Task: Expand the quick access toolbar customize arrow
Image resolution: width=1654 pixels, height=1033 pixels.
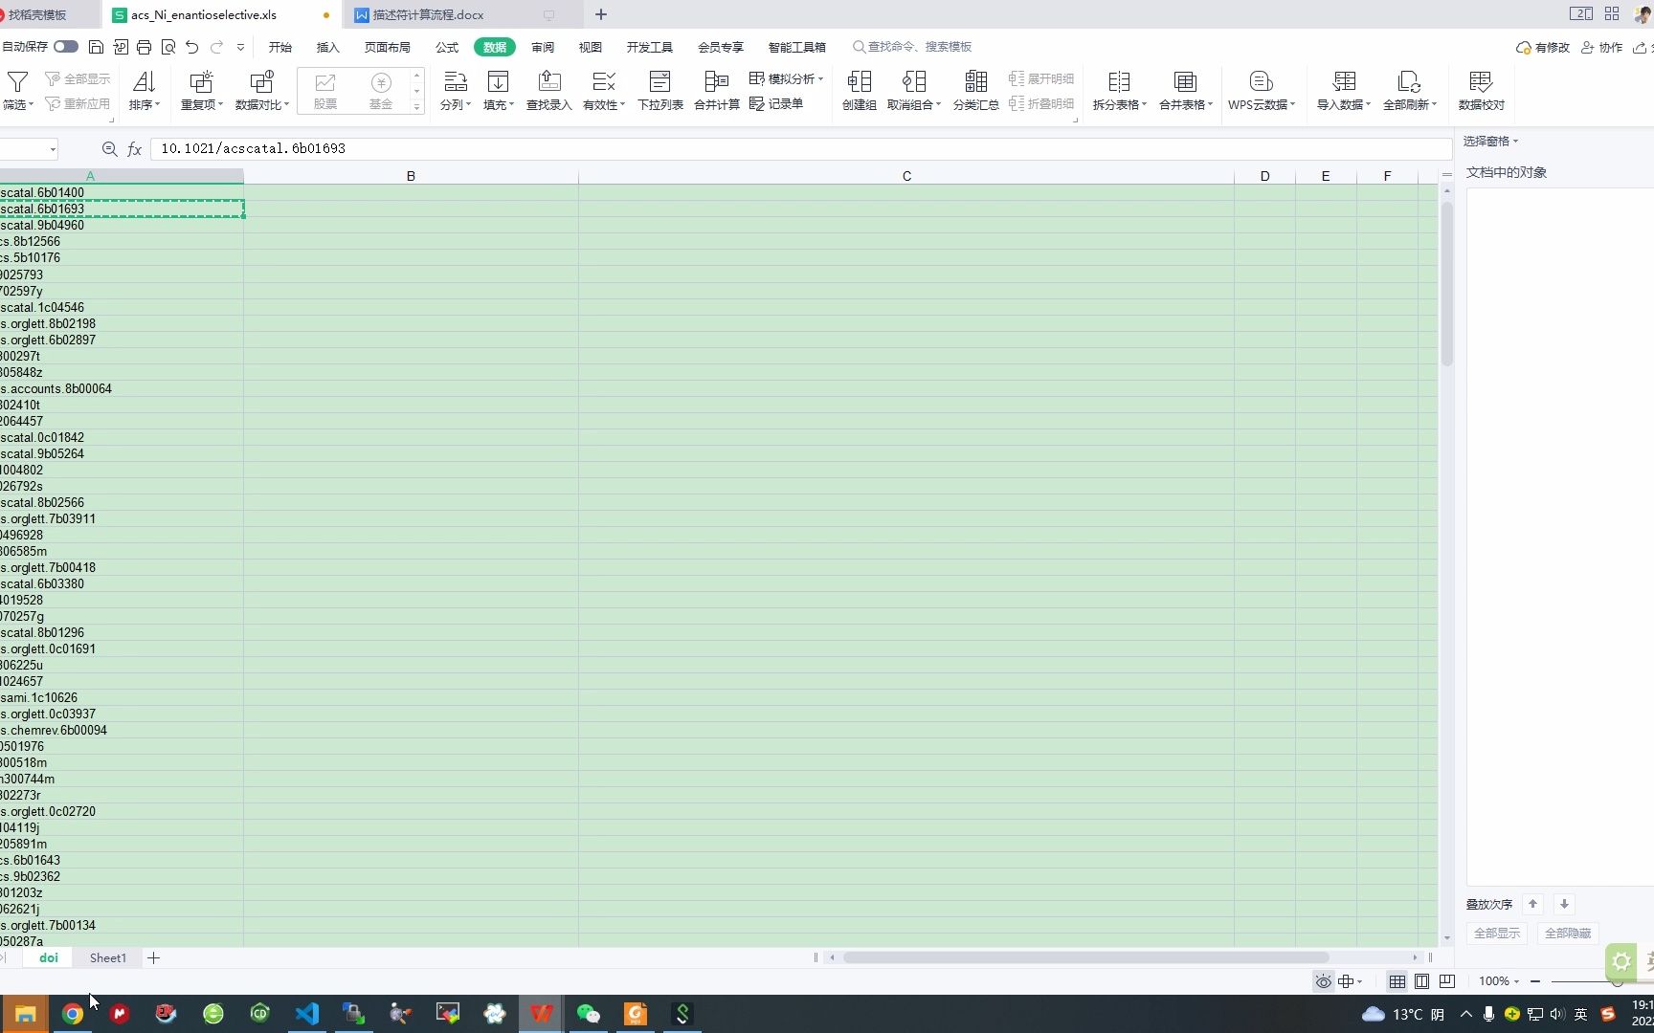Action: (x=240, y=47)
